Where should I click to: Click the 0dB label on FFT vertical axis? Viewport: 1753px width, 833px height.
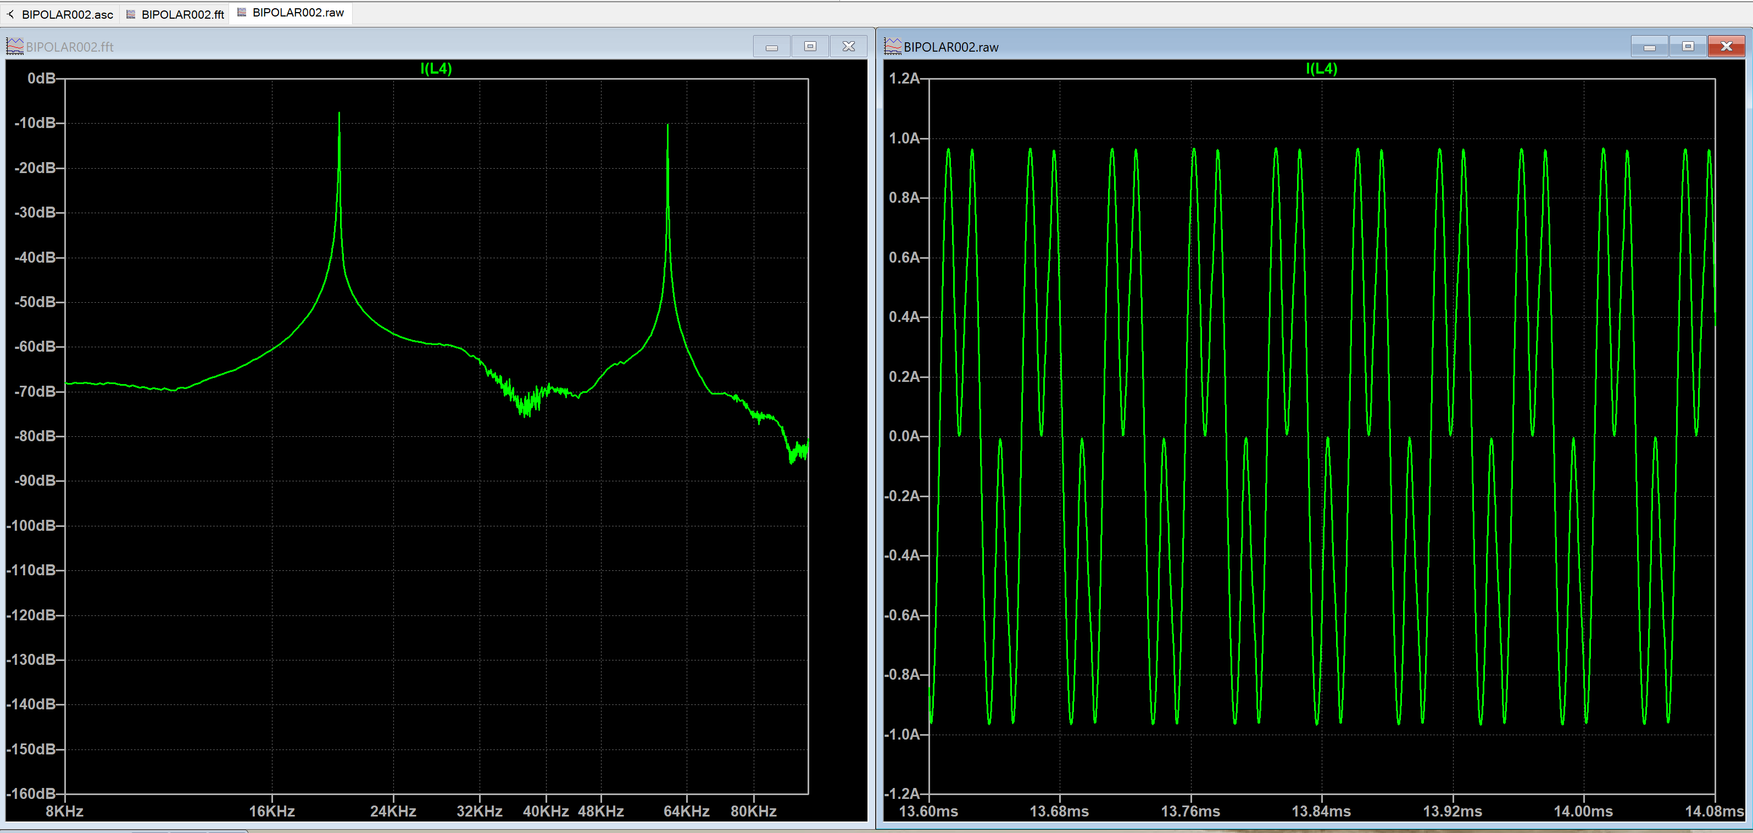42,78
